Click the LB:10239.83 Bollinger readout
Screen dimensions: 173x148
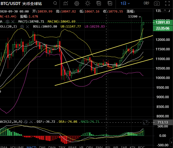coord(94,26)
